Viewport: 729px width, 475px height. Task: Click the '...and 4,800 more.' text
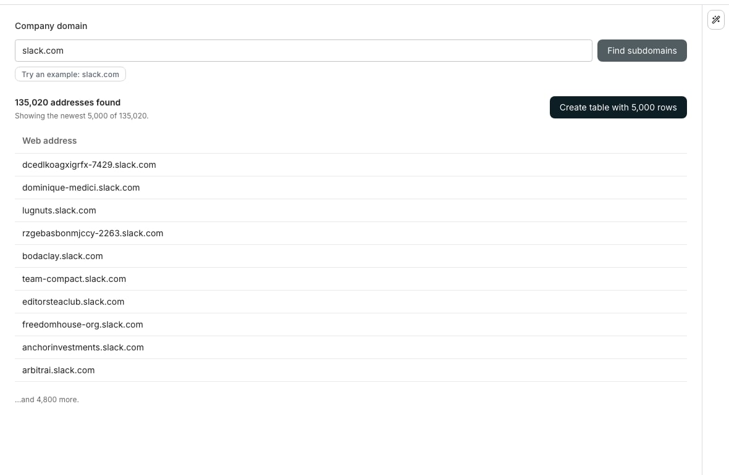[x=47, y=399]
